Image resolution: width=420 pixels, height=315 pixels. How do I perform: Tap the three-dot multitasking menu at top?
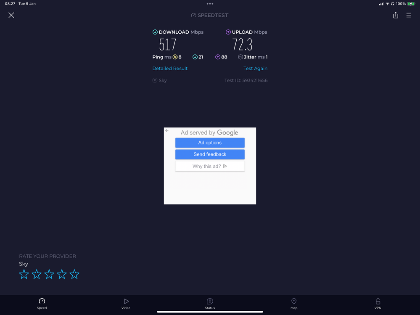point(210,4)
